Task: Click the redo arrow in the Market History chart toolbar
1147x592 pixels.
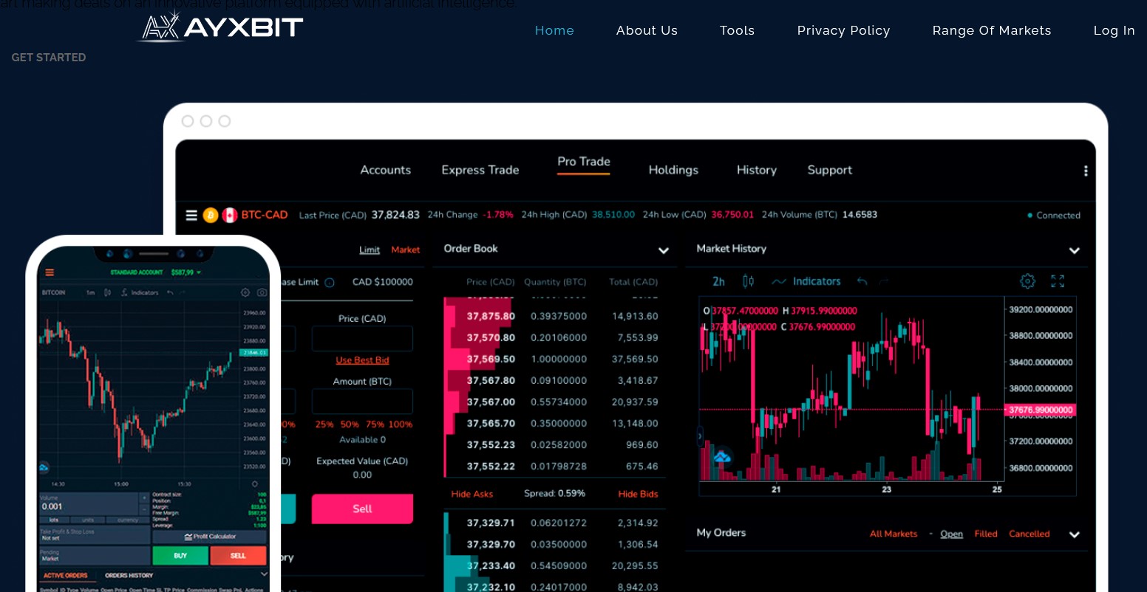Action: pyautogui.click(x=884, y=281)
